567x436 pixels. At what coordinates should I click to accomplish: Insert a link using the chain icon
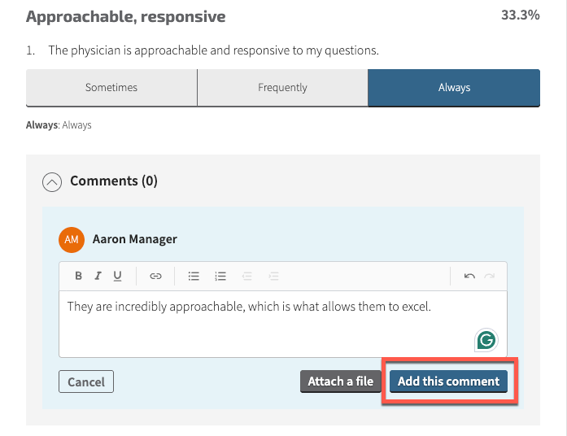155,277
